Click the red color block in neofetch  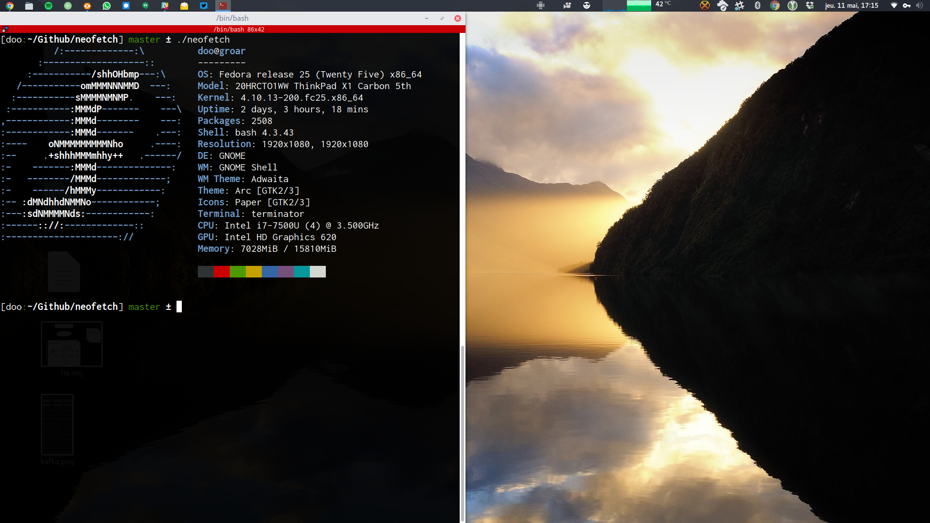pyautogui.click(x=222, y=272)
